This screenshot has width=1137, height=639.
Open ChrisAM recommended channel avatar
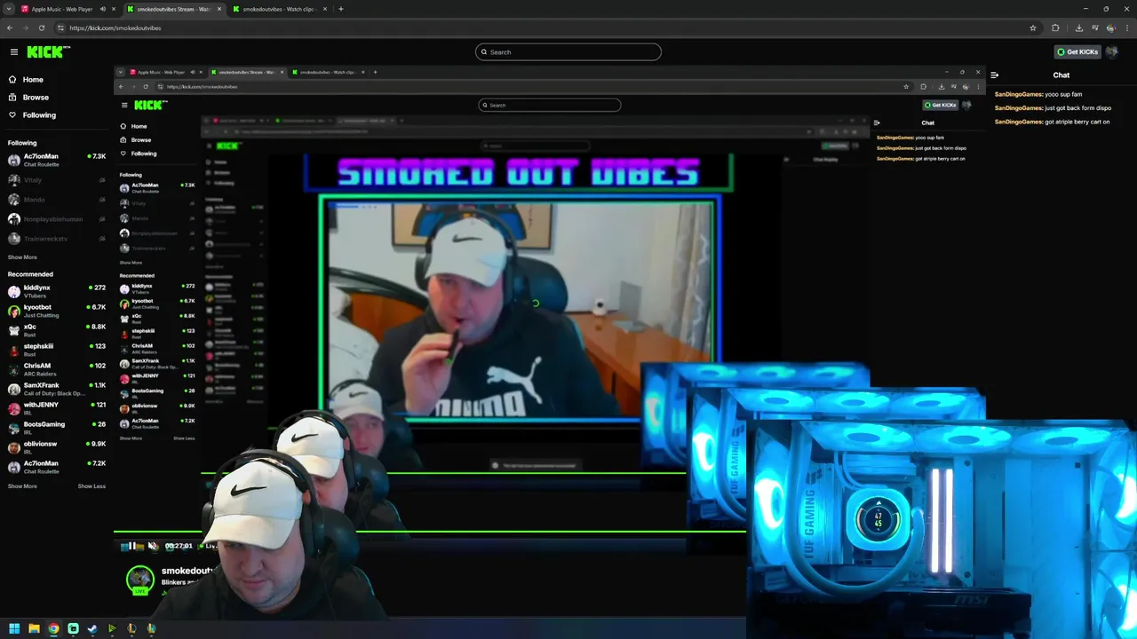[x=13, y=369]
